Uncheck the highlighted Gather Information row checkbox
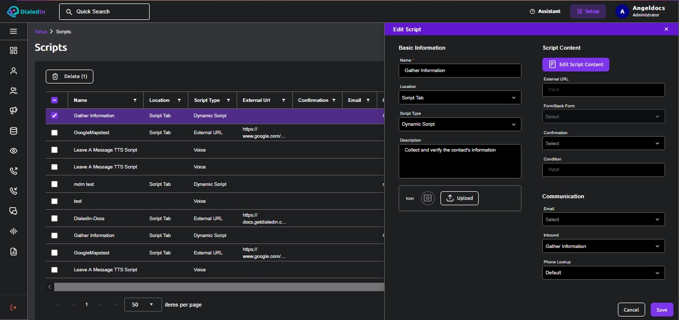This screenshot has height=320, width=679. pyautogui.click(x=55, y=116)
